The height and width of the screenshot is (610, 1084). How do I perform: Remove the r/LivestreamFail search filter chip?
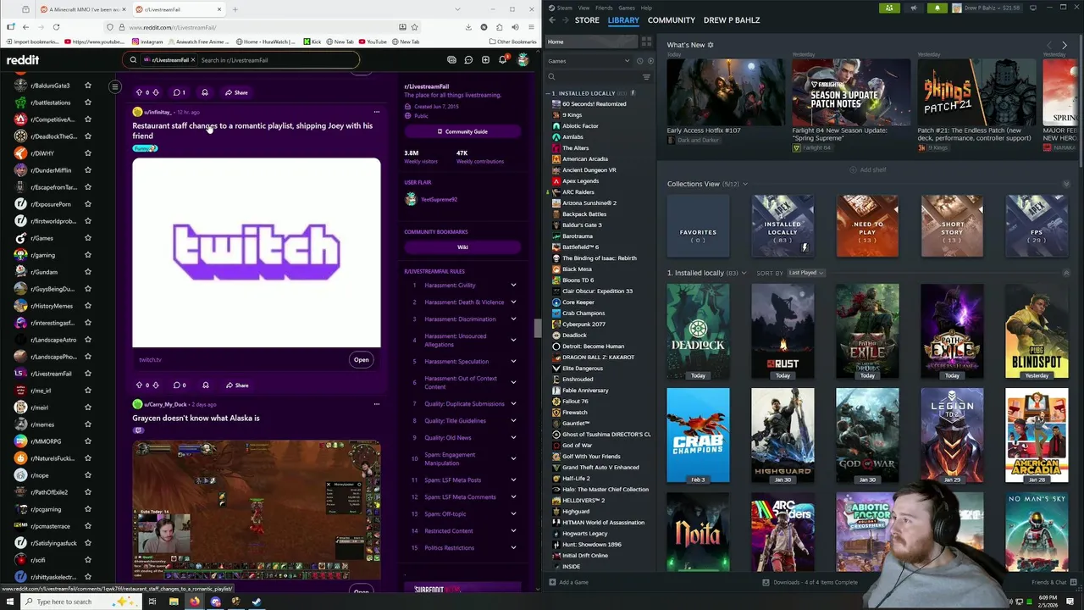192,60
